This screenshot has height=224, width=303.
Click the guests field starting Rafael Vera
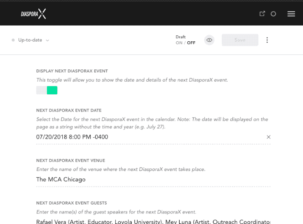click(153, 221)
